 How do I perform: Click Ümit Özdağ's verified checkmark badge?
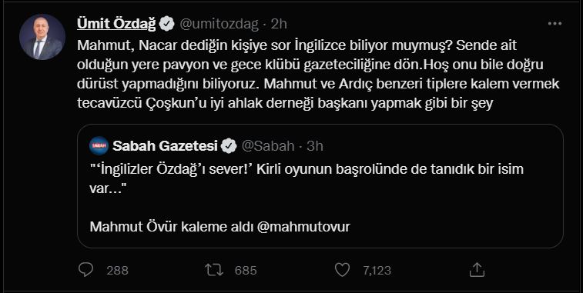167,24
